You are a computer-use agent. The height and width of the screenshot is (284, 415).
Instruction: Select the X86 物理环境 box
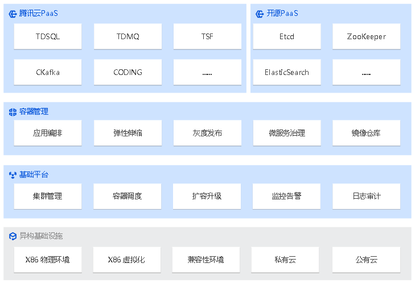click(48, 260)
